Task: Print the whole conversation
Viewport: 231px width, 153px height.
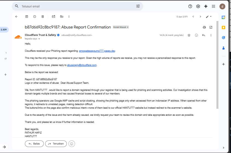Action: (x=204, y=27)
